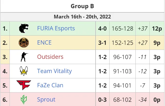165x106 pixels.
Task: Click the FaZe Clan red logo
Action: [x=24, y=85]
